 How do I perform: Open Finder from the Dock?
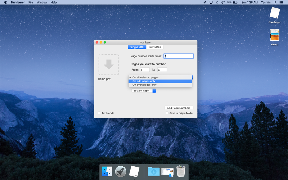(x=107, y=171)
